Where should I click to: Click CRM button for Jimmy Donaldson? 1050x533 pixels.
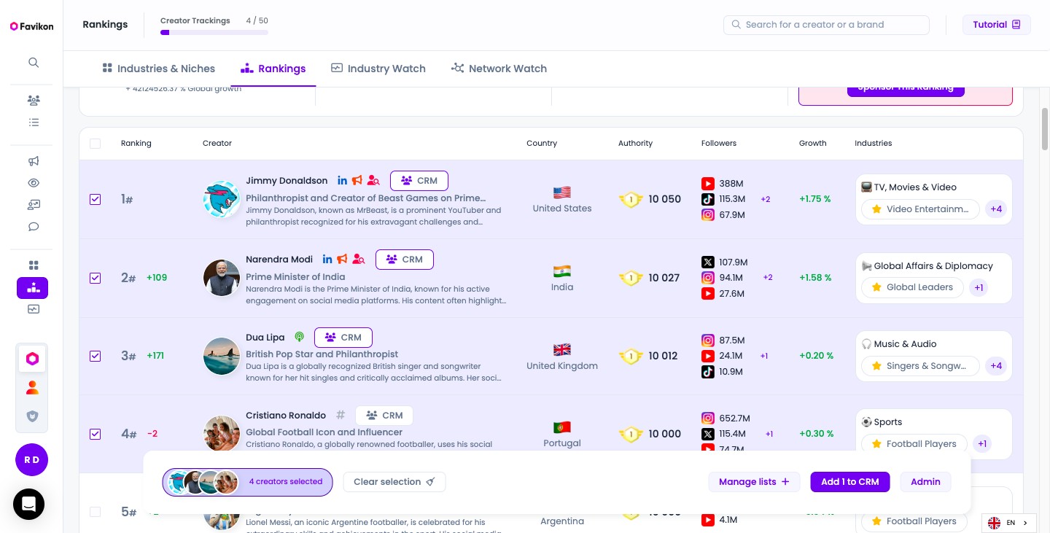coord(419,181)
